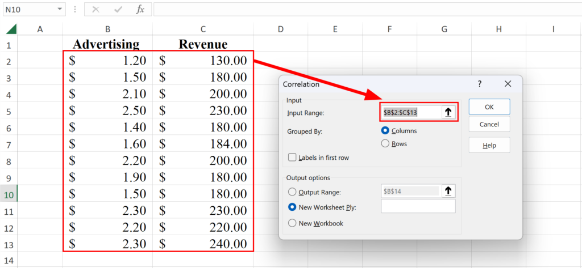Select the column B header
The width and height of the screenshot is (582, 268).
click(x=107, y=29)
